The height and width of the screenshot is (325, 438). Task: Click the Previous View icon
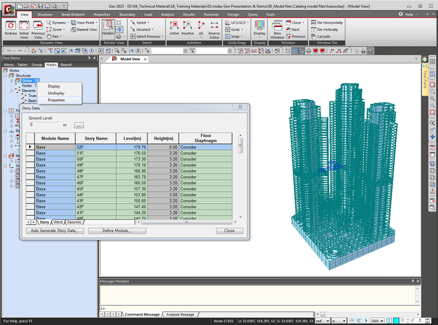(38, 26)
